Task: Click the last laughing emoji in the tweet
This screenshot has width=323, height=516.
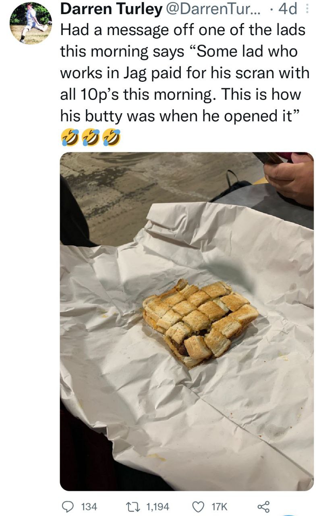Action: tap(112, 137)
